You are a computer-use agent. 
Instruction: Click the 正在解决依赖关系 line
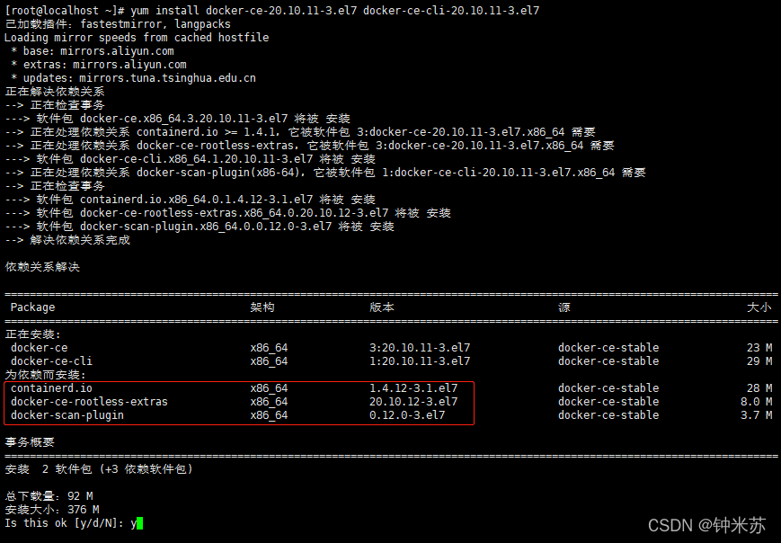(55, 92)
